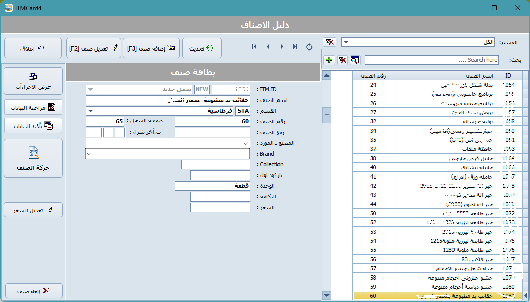
Task: Go to the previous record arrow icon
Action: click(268, 46)
